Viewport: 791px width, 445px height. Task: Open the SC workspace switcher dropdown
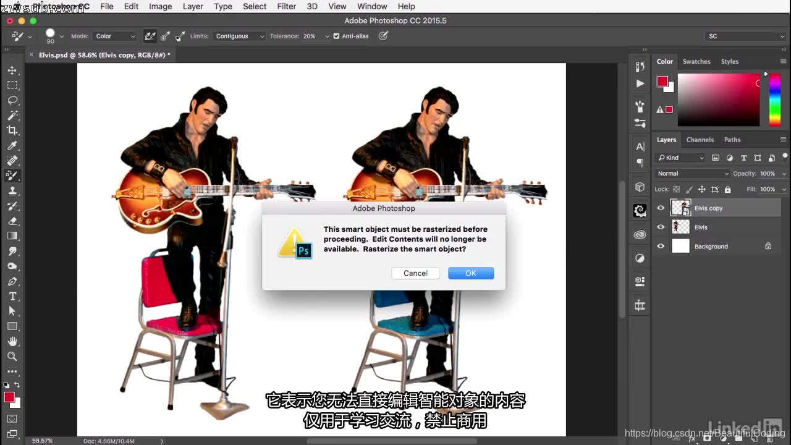[745, 36]
